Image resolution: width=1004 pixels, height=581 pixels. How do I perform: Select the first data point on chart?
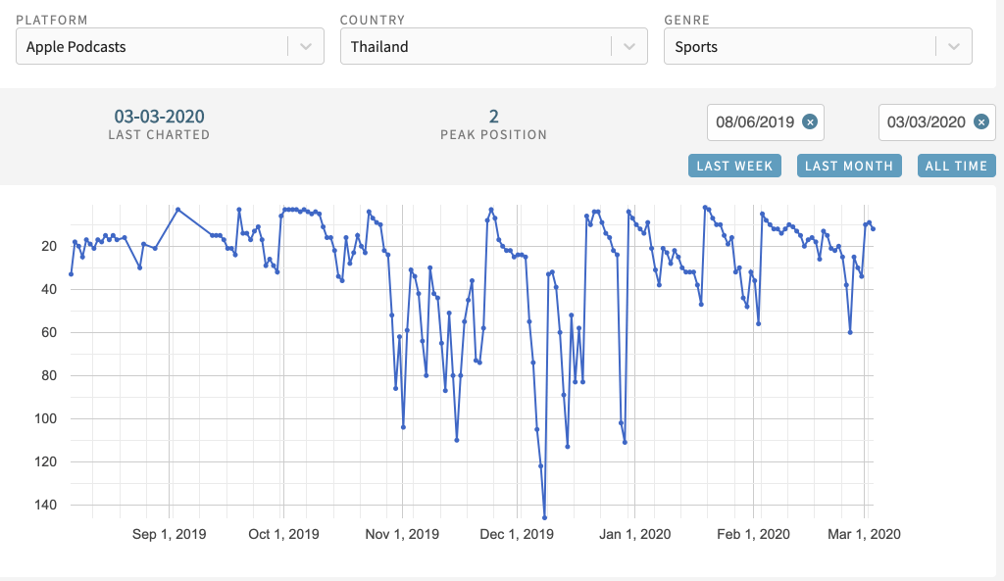(x=71, y=273)
